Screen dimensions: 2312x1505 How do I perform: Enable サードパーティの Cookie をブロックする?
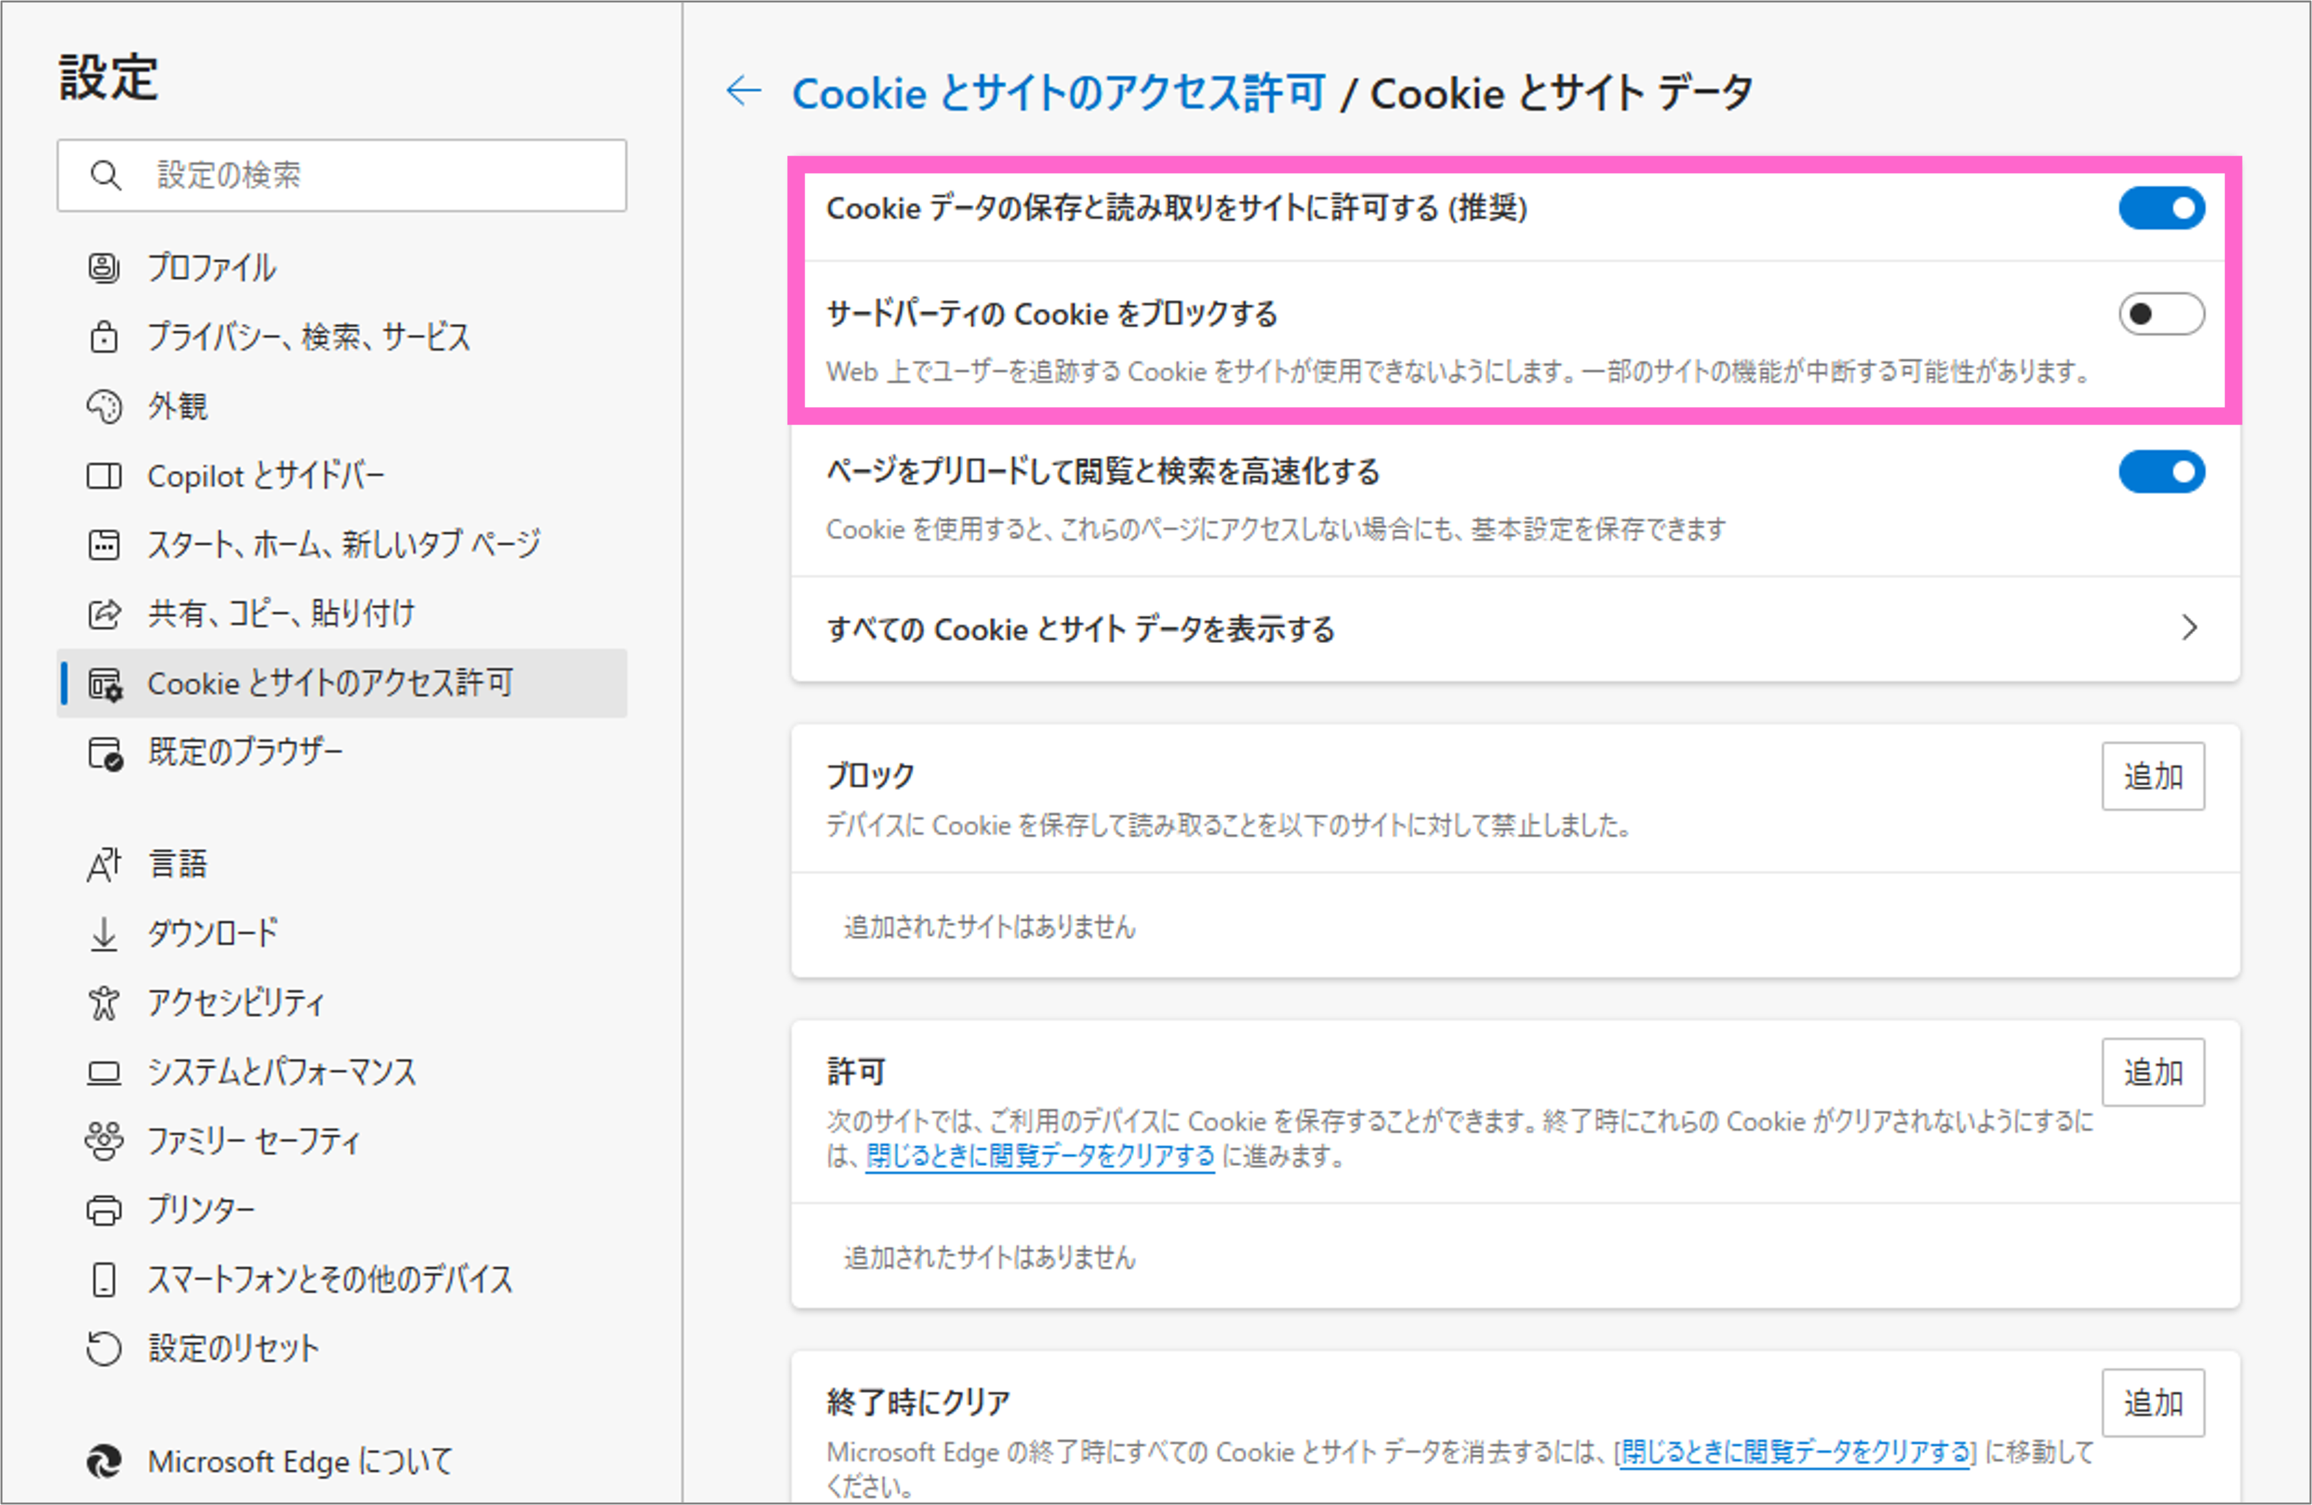click(x=2162, y=314)
